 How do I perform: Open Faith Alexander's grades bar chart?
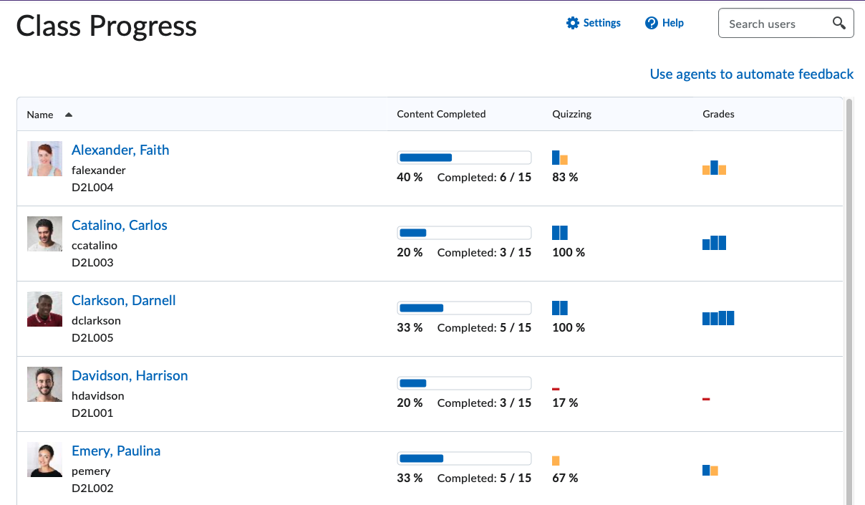(714, 168)
